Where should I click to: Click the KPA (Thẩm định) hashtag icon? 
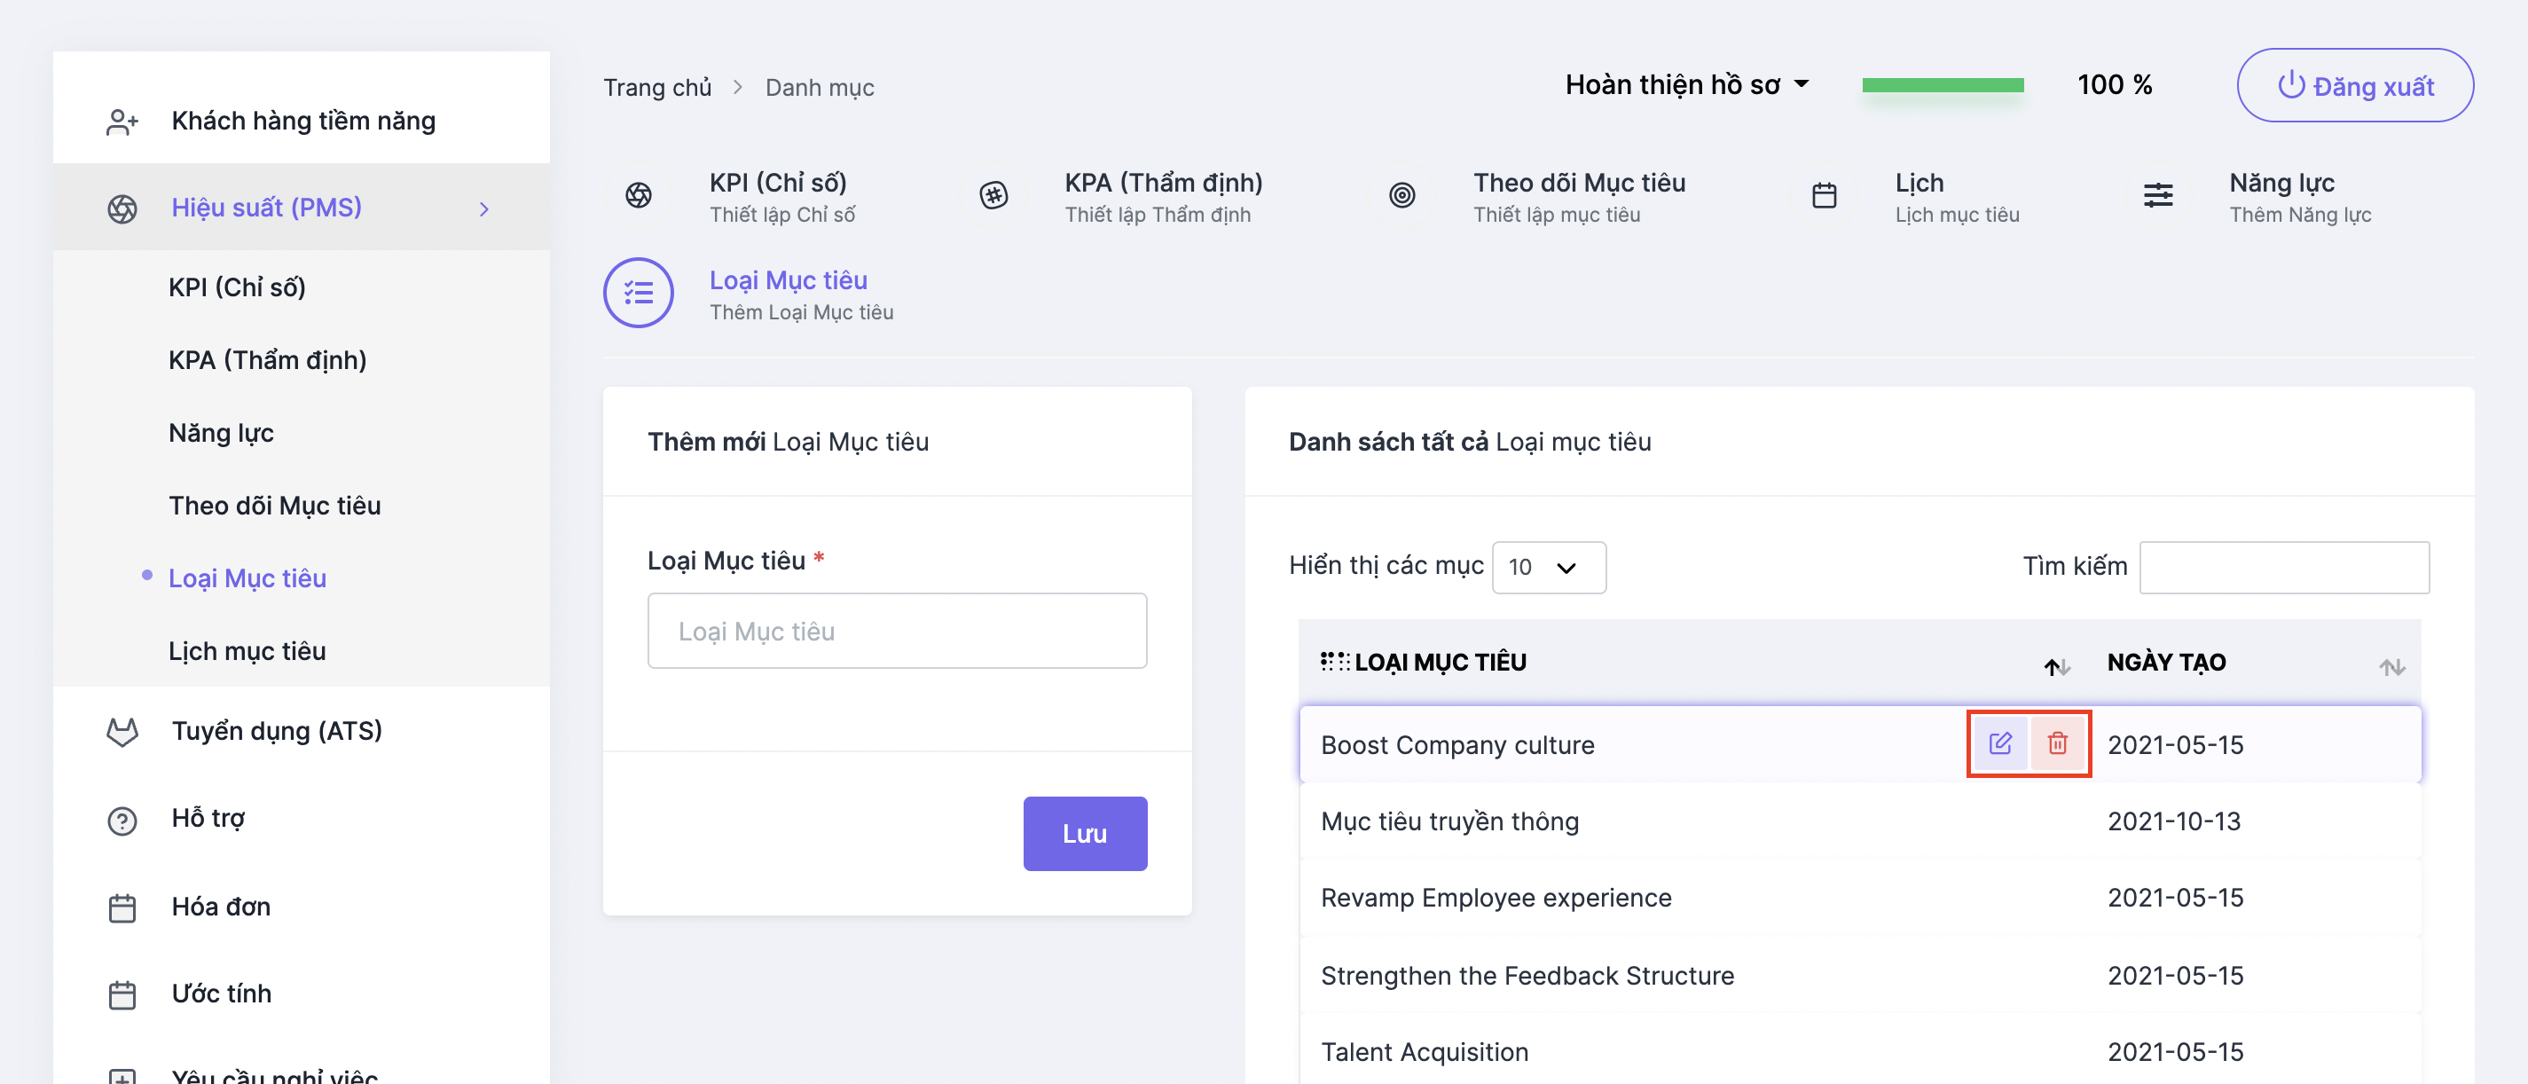coord(994,195)
